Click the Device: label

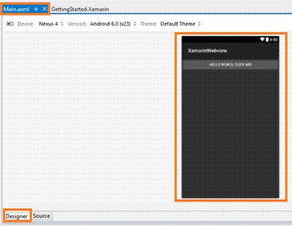click(x=26, y=24)
